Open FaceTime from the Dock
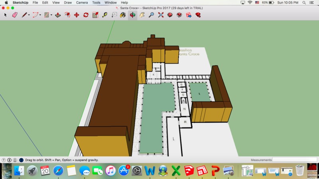Screen dimensions: 319x179 [97, 170]
